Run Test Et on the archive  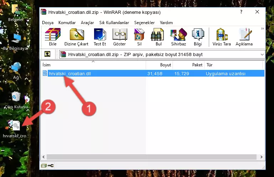[100, 37]
